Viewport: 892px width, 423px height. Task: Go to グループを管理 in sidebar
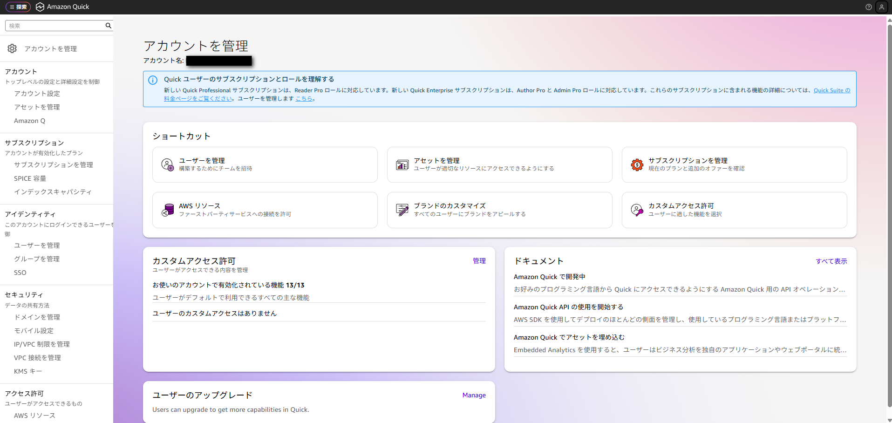[37, 259]
